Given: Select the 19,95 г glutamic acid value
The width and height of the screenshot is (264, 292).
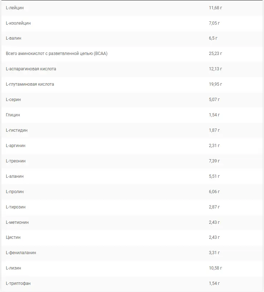Looking at the screenshot, I should pos(215,84).
